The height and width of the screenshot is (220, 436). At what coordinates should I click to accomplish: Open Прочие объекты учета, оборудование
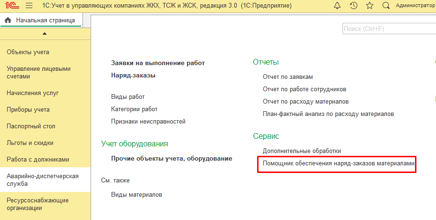pos(172,159)
